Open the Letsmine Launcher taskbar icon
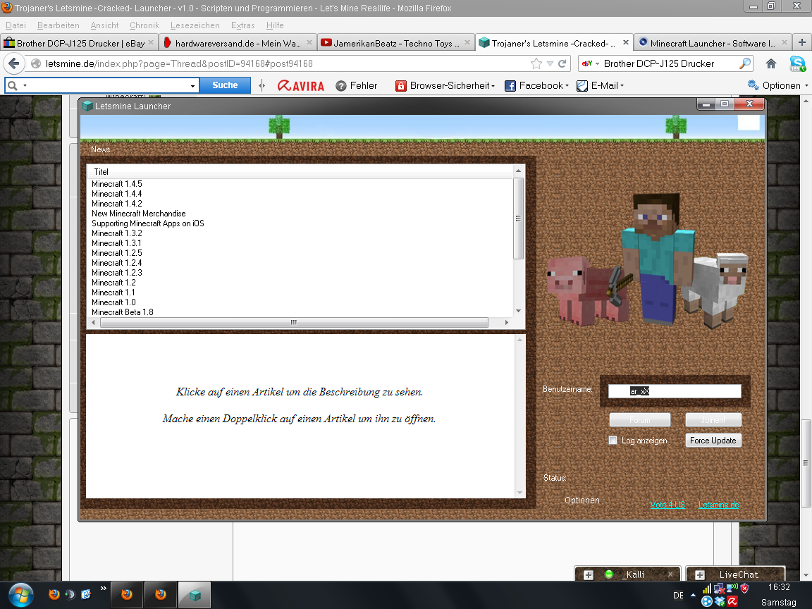This screenshot has width=812, height=609. pos(195,594)
